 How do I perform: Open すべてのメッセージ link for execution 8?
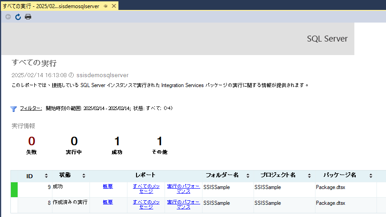point(146,204)
